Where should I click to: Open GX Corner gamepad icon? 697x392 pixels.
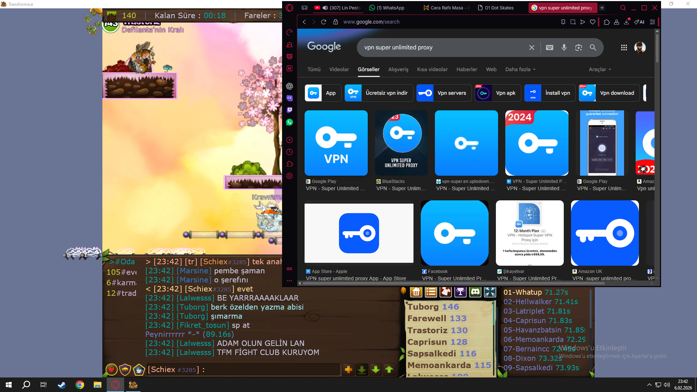point(305,8)
